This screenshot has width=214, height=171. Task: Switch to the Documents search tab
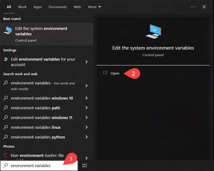[x=57, y=7]
